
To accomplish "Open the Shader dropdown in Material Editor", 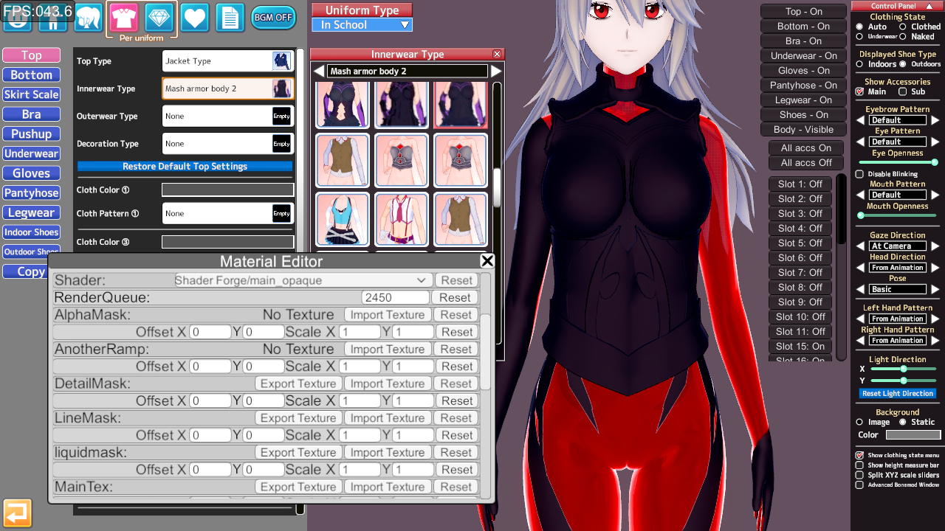I will (302, 280).
